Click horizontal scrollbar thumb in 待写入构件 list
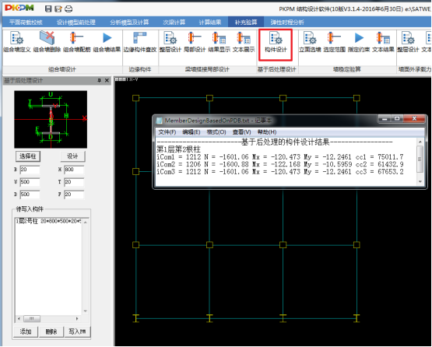This screenshot has height=347, width=432. [32, 319]
